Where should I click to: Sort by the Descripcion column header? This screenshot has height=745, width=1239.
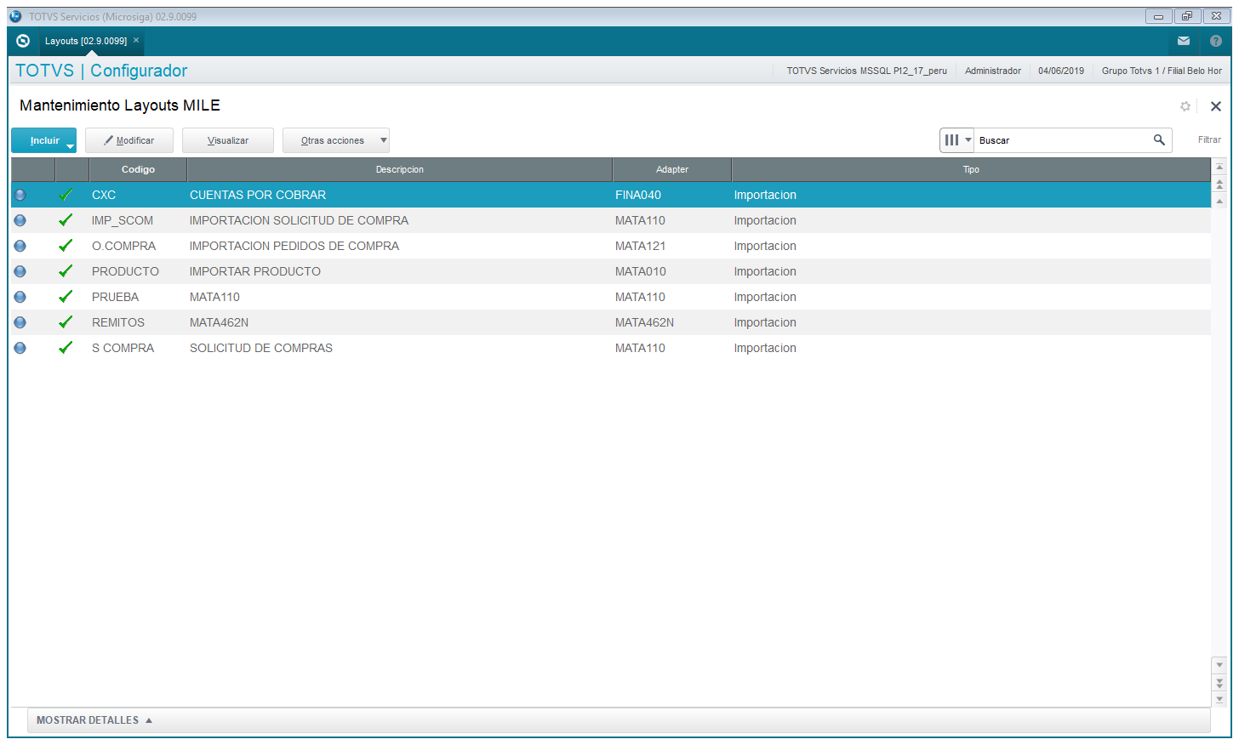(400, 169)
